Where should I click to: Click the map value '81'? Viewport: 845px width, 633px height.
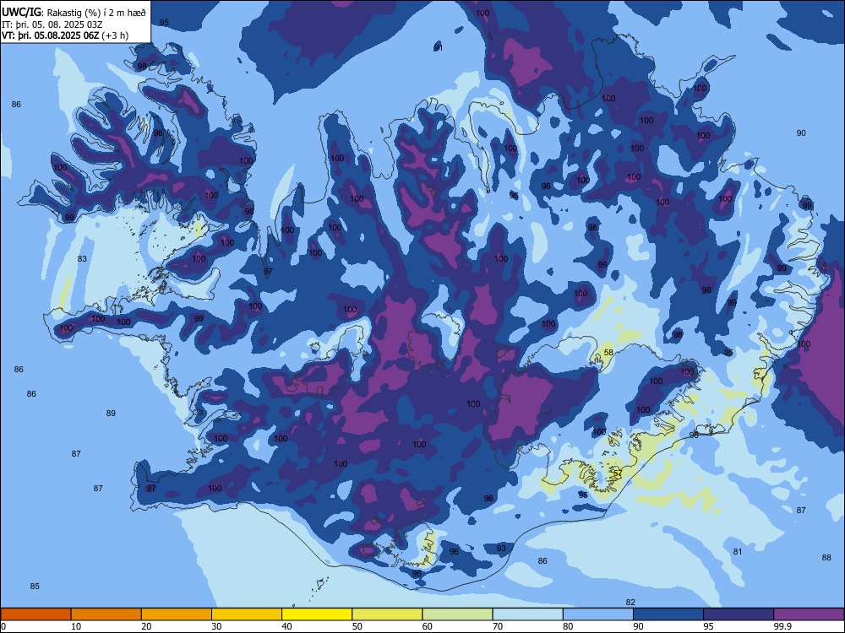[x=737, y=552]
